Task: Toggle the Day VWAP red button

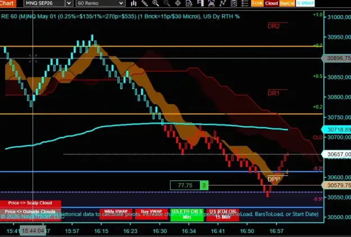Action: [151, 214]
